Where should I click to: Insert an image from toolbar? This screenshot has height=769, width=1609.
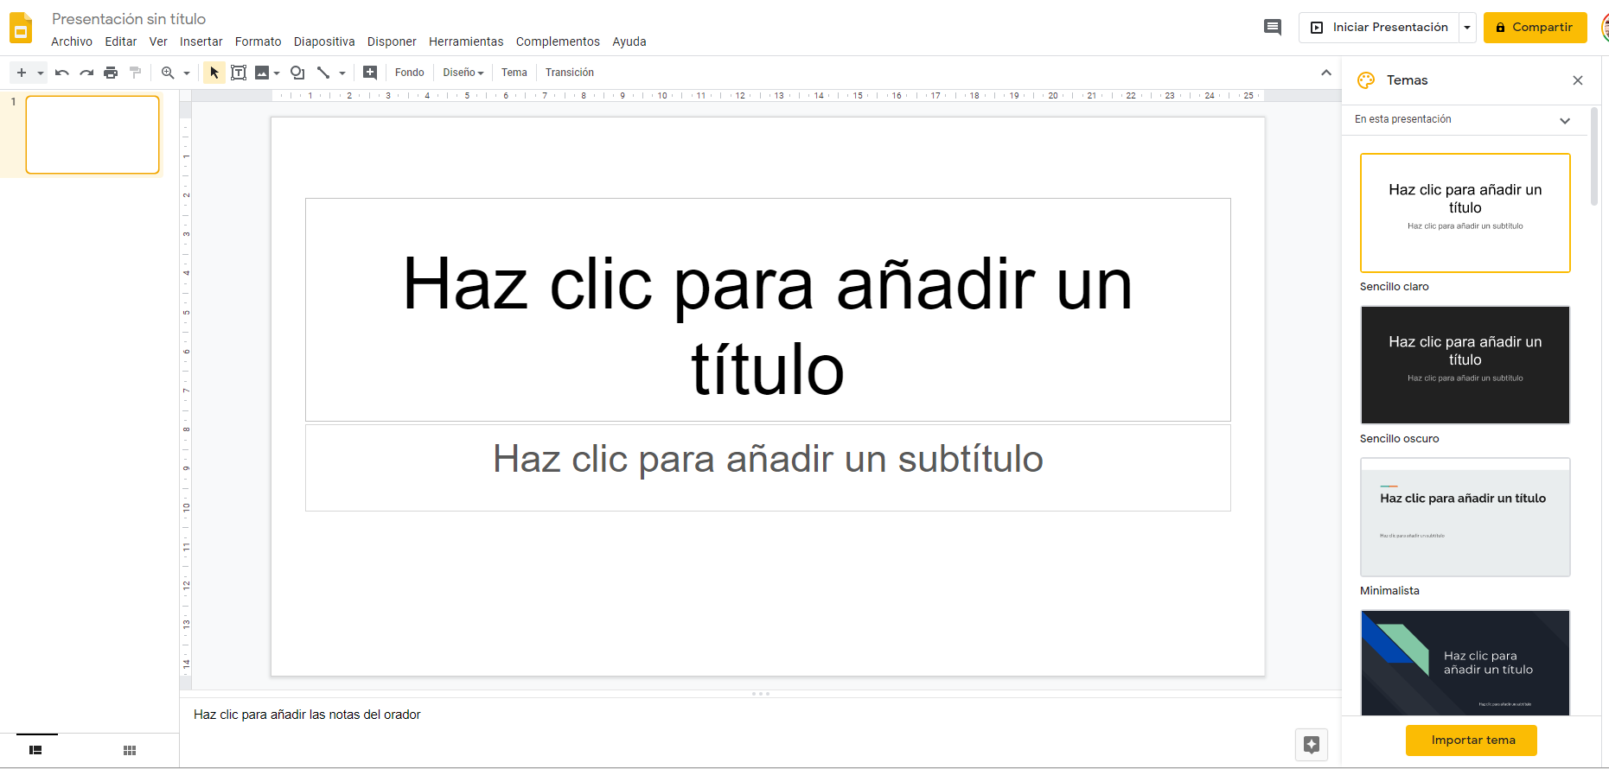tap(262, 73)
